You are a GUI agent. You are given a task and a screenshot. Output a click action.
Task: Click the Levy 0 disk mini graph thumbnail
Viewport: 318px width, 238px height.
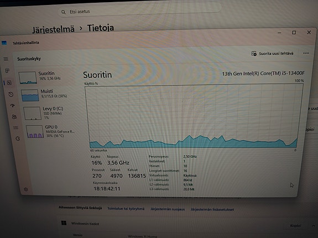pos(32,113)
